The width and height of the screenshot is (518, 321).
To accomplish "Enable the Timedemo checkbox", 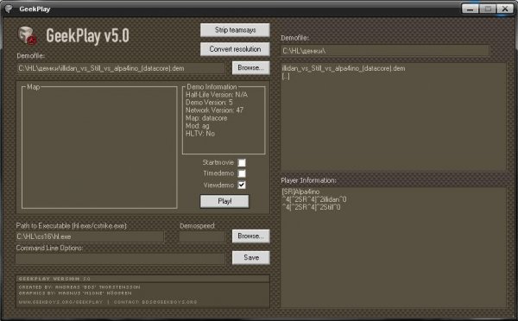I will tap(242, 173).
